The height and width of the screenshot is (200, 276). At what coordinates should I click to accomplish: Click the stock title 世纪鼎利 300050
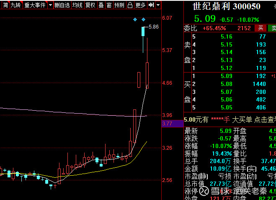pyautogui.click(x=227, y=7)
